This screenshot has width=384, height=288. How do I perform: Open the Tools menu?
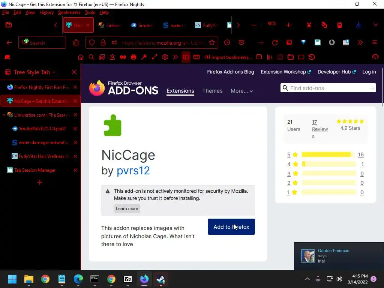(x=90, y=12)
